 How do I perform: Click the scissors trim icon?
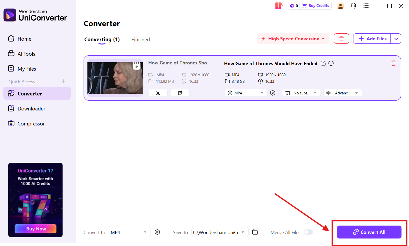pyautogui.click(x=158, y=93)
